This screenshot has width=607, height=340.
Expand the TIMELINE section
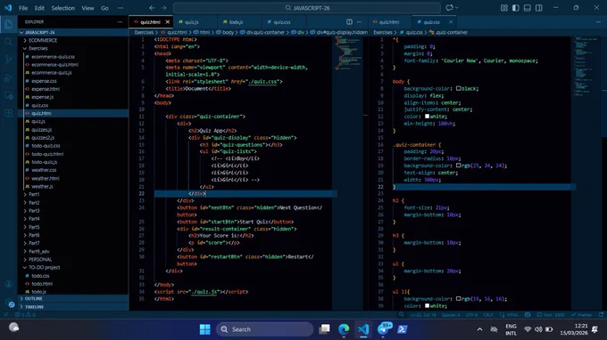point(73,307)
